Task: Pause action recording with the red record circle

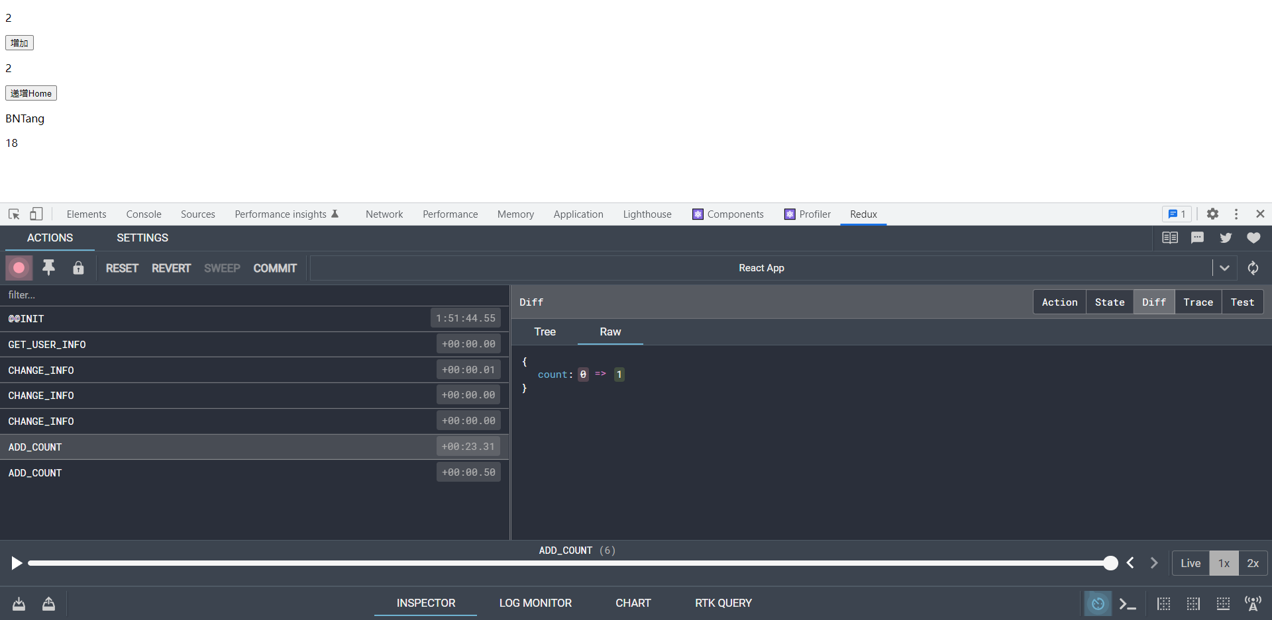Action: click(x=19, y=267)
